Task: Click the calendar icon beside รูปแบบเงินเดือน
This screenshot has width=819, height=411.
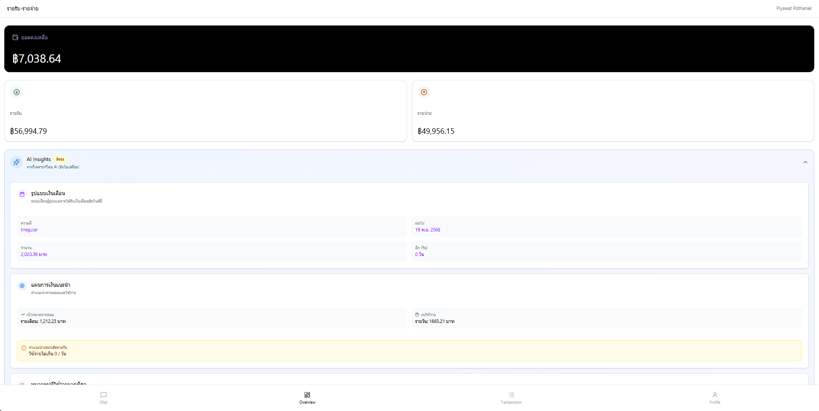Action: pos(22,194)
